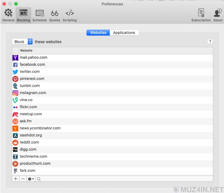This screenshot has height=193, width=224.
Task: Add a website with the plus button
Action: (x=16, y=179)
